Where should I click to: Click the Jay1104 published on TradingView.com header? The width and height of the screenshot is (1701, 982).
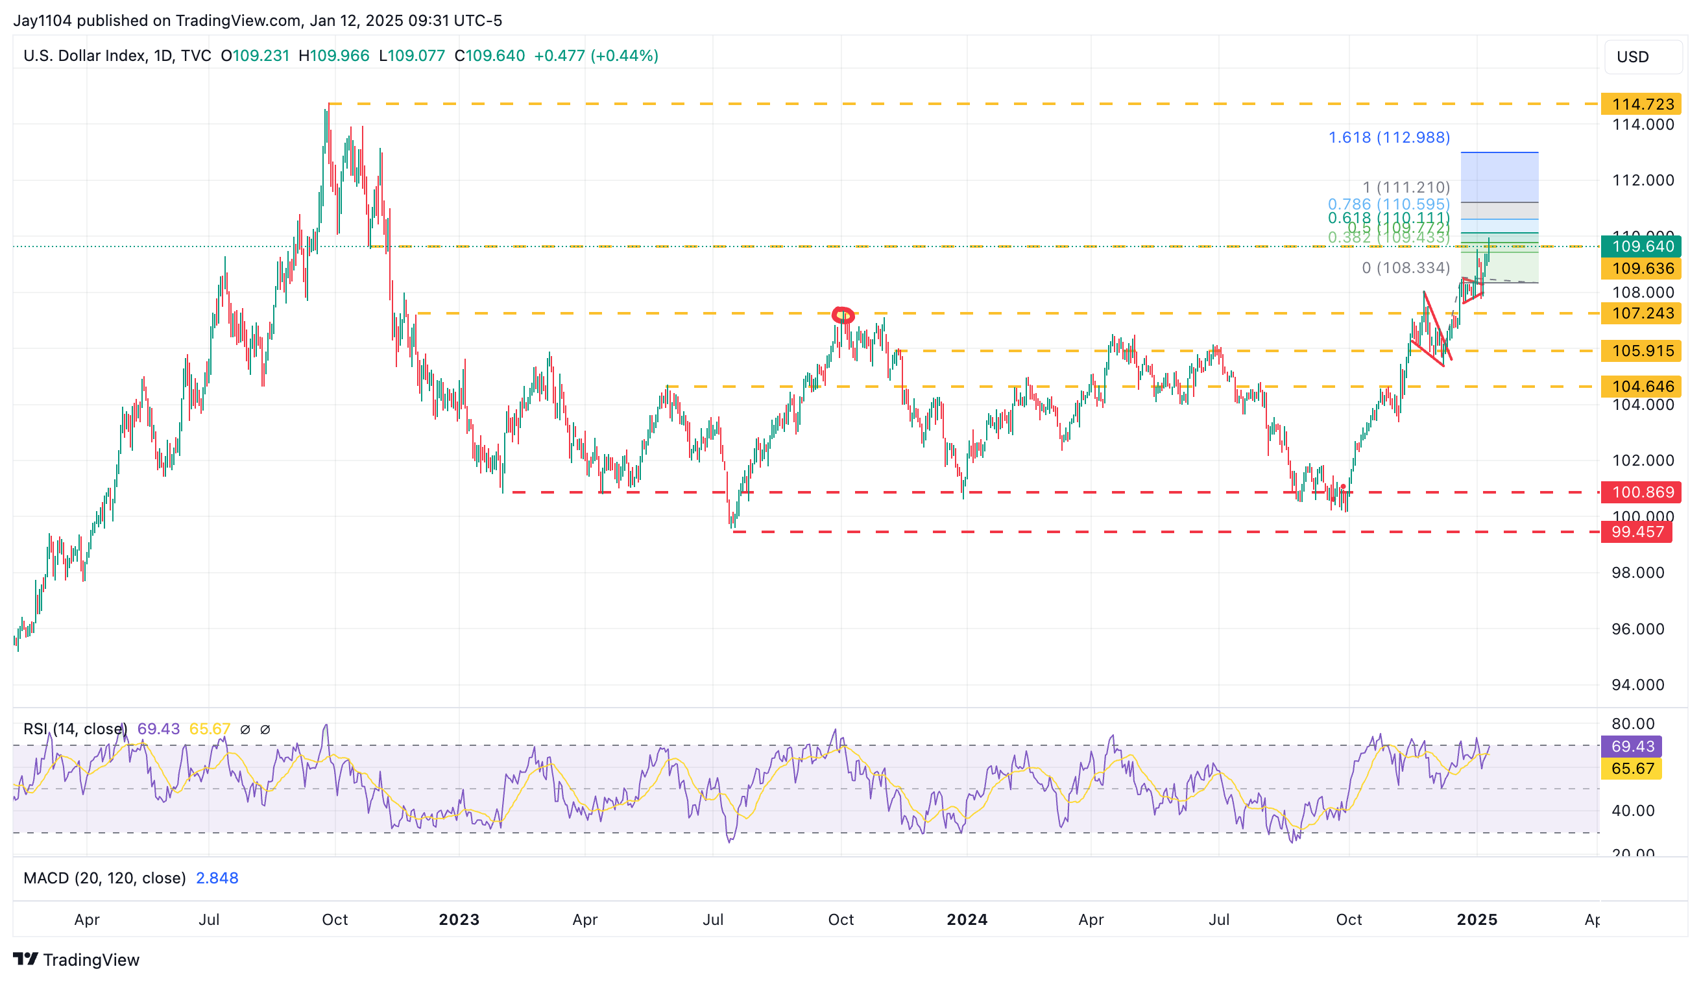[x=258, y=20]
